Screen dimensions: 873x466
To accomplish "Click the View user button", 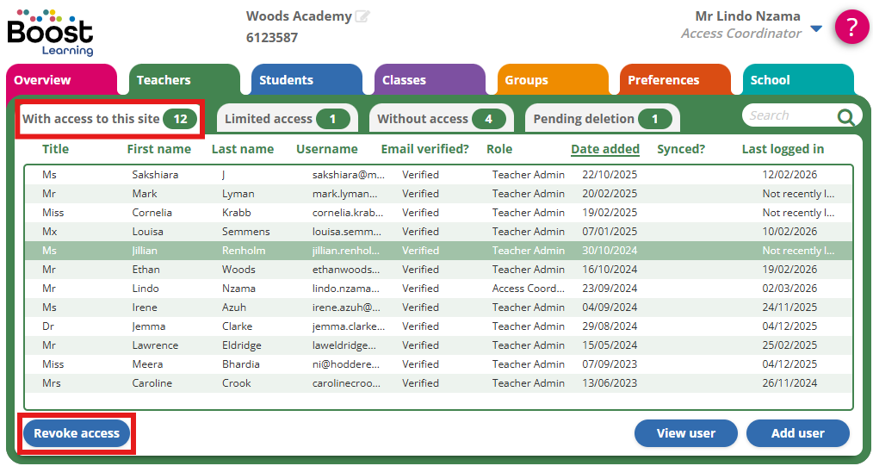I will coord(685,433).
